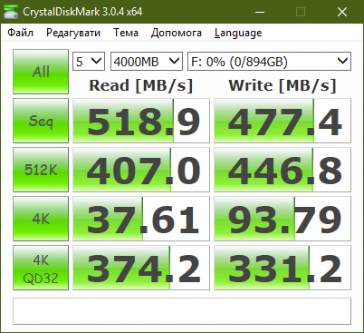This screenshot has height=333, width=364.
Task: Click the 4K QD32 write result 331.2
Action: (283, 268)
